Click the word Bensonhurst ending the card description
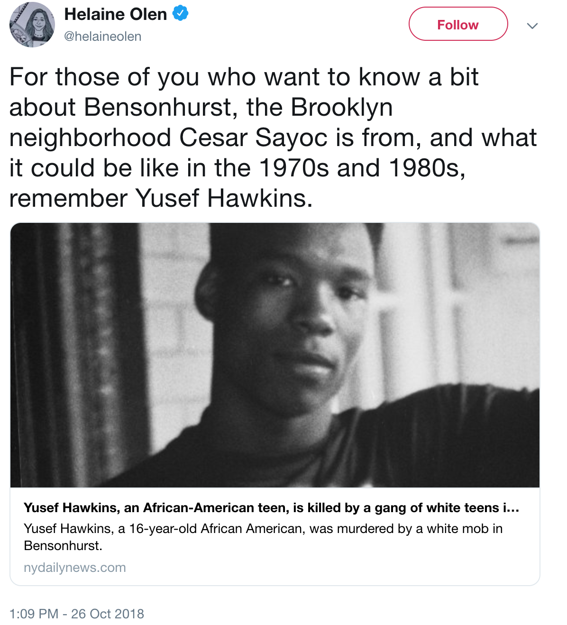567x625 pixels. (x=63, y=546)
